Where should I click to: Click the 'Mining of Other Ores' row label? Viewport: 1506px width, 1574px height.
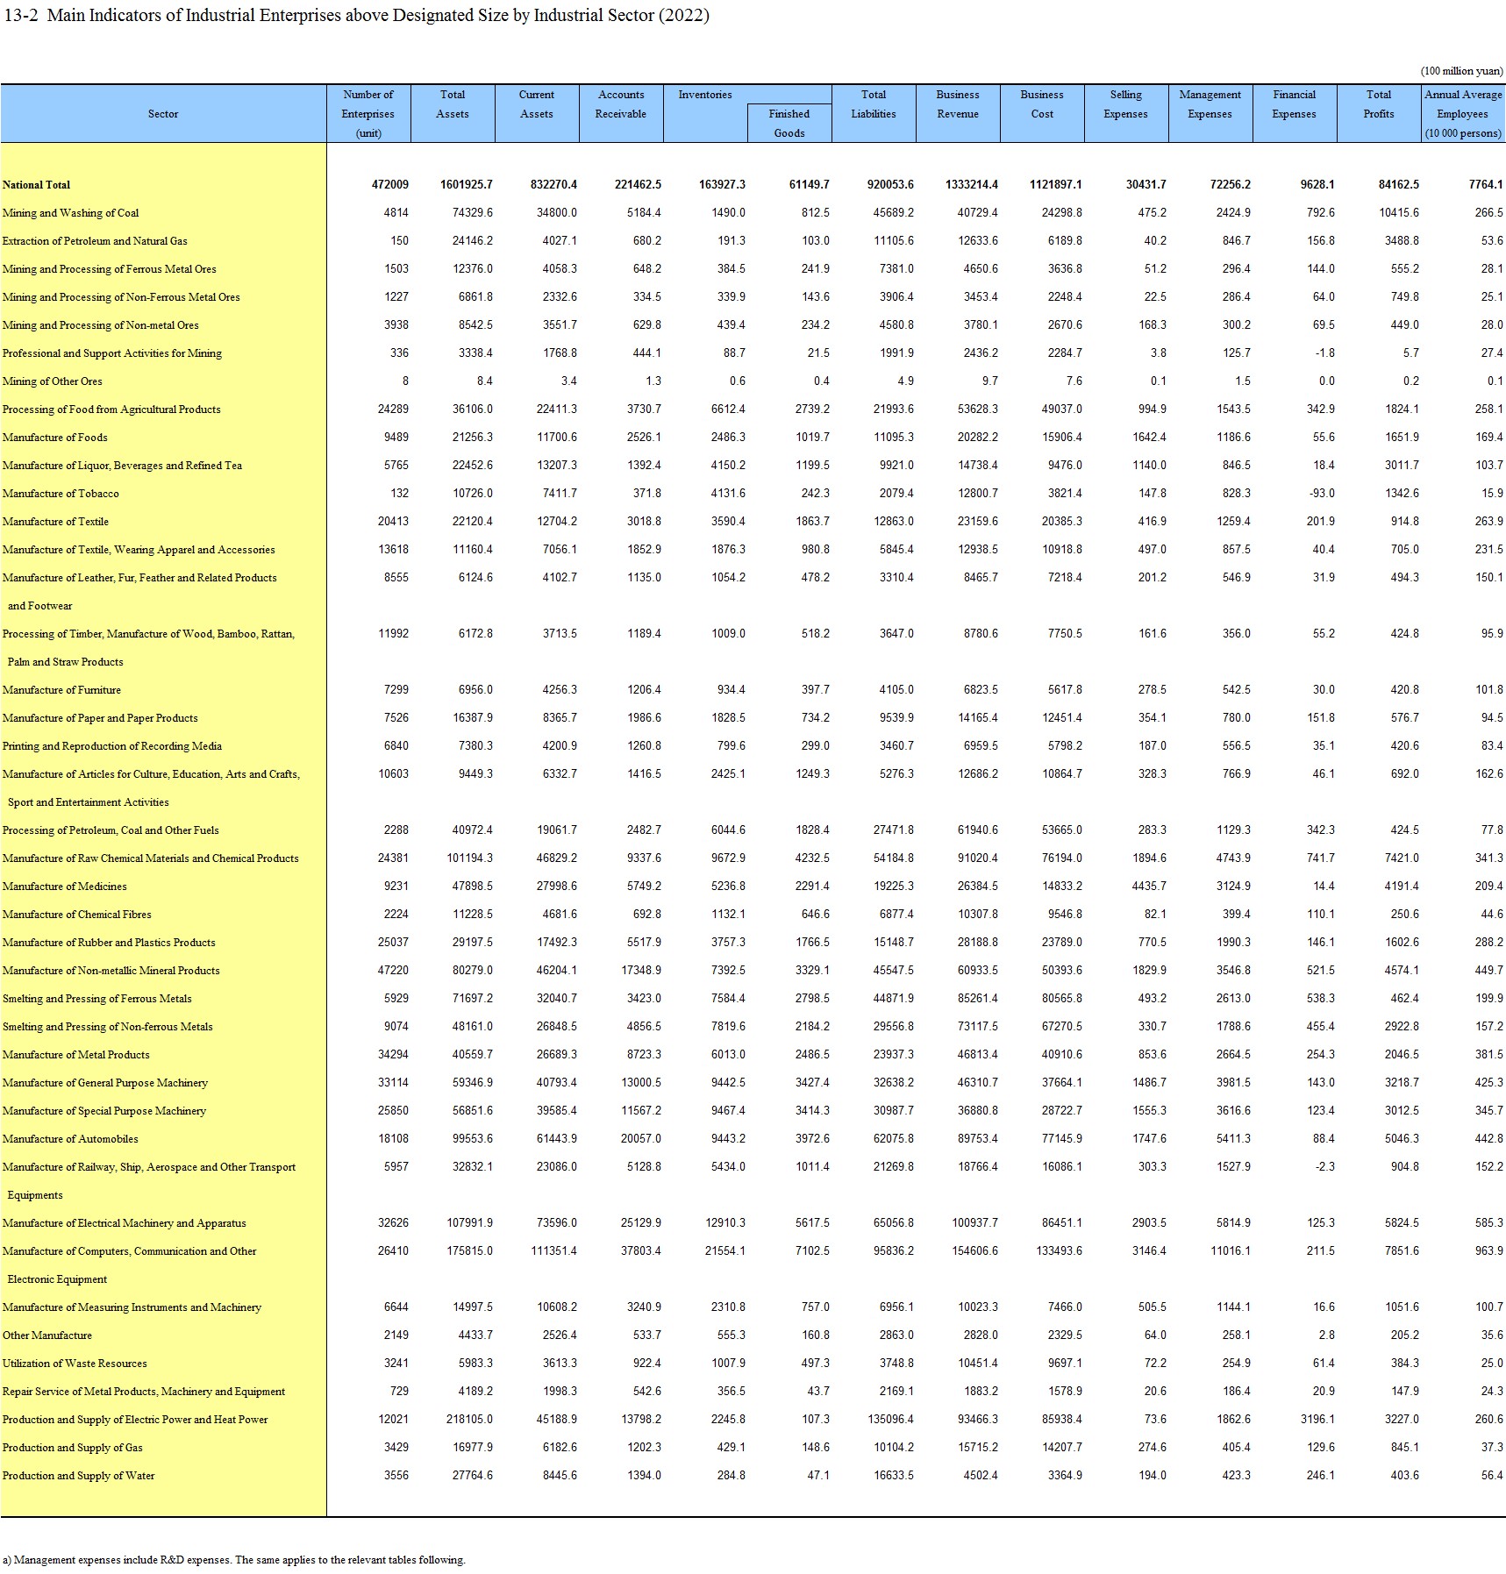(53, 381)
